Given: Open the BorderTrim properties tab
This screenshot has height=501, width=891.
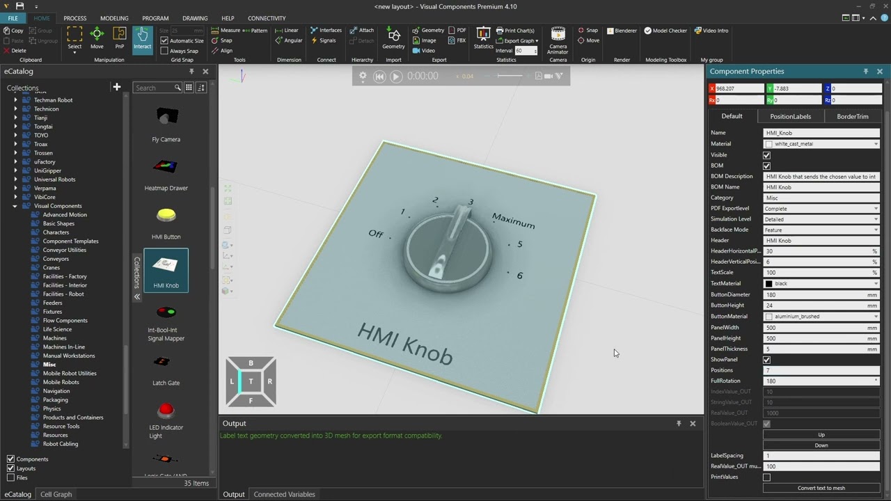Looking at the screenshot, I should click(x=853, y=116).
